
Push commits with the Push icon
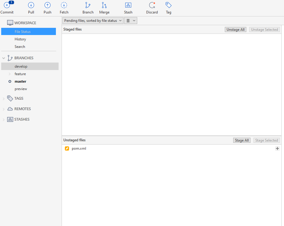click(x=48, y=5)
